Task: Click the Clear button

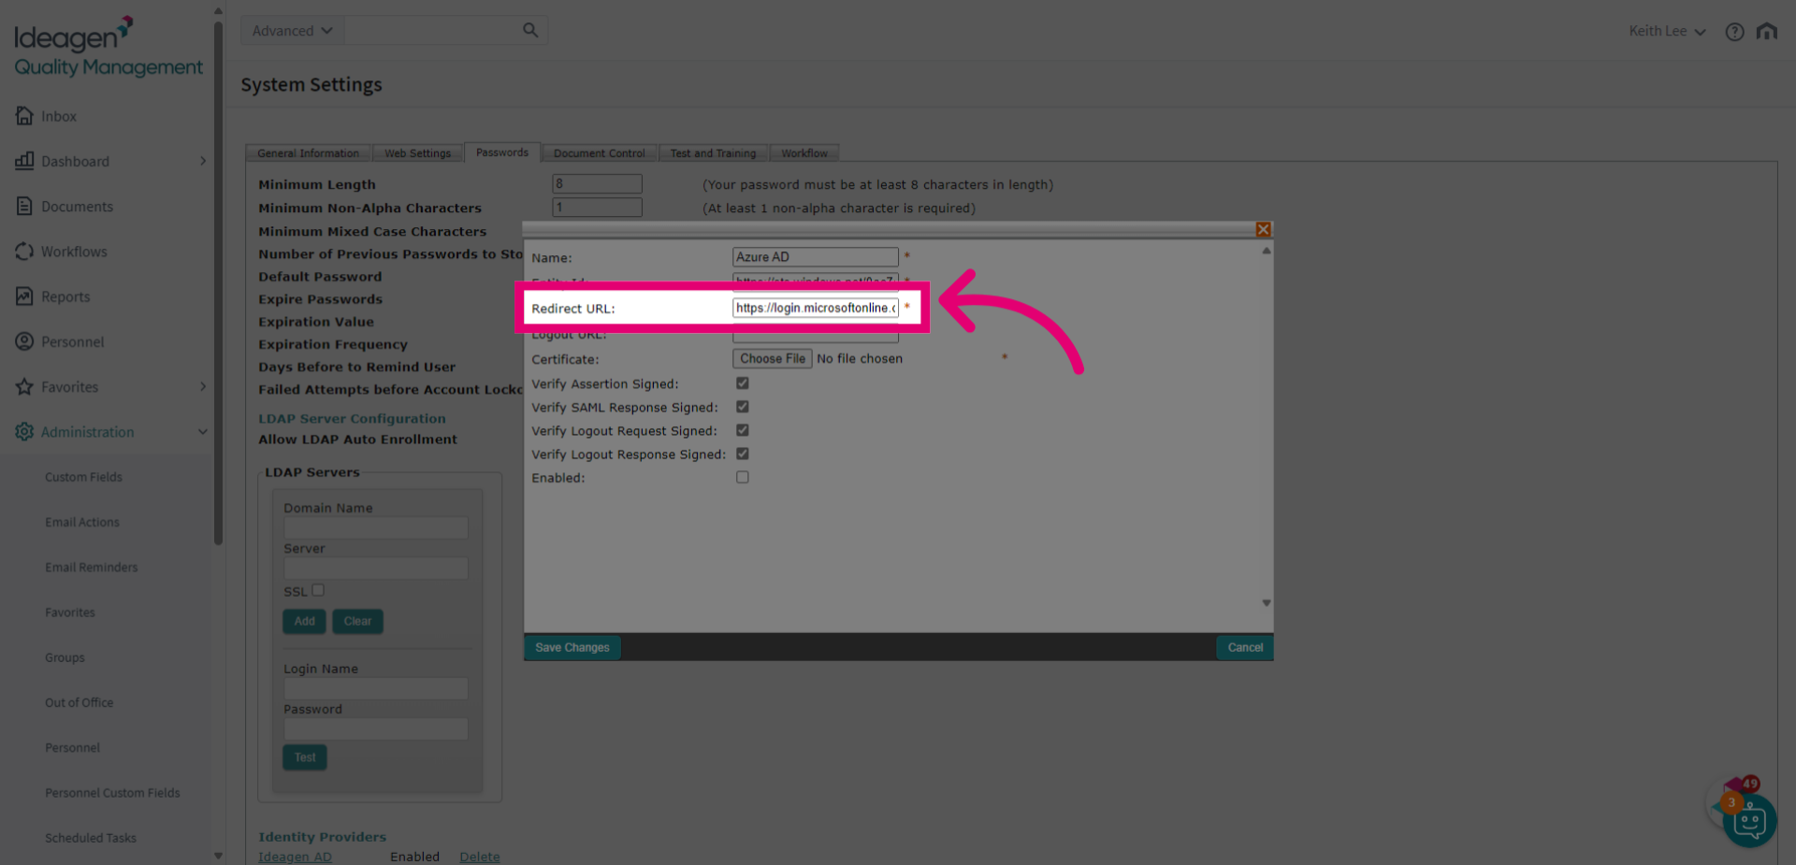Action: click(x=357, y=621)
